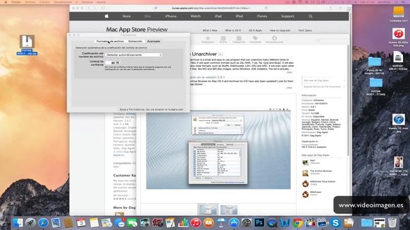This screenshot has height=230, width=410.
Task: Open iTunes red music icon in Dock
Action: (195, 223)
